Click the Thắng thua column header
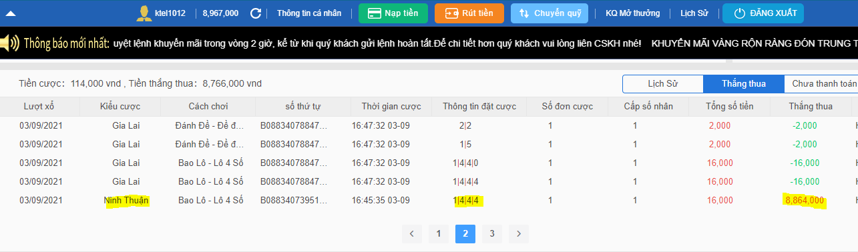Image resolution: width=858 pixels, height=252 pixels. (x=811, y=107)
